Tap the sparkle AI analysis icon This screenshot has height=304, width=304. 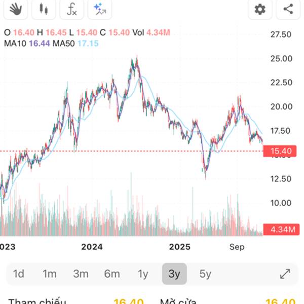click(x=99, y=9)
